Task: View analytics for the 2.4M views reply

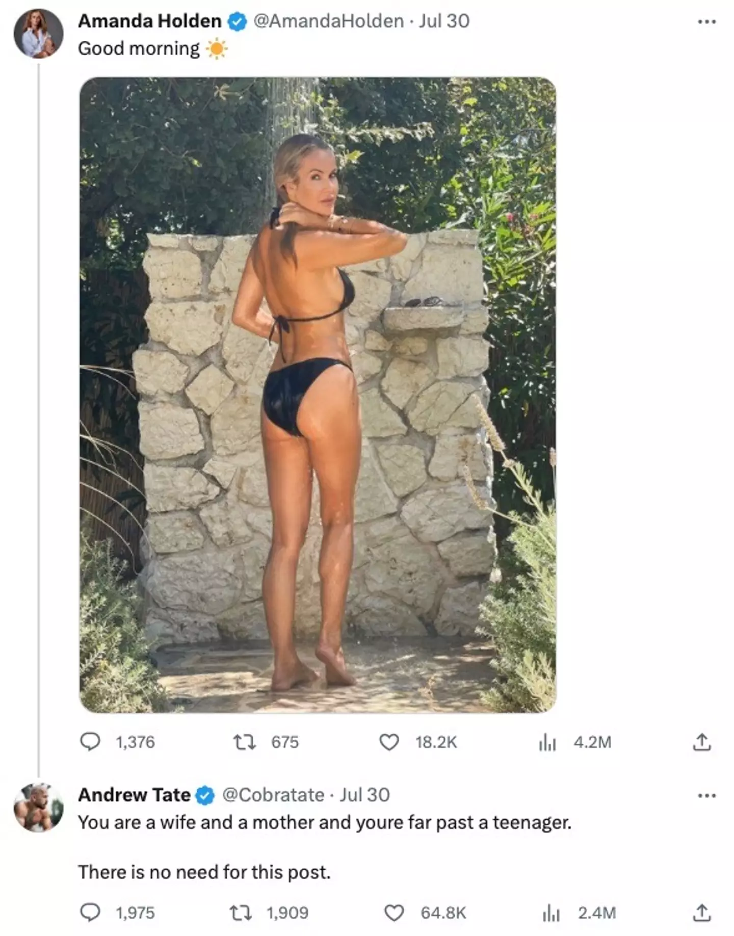Action: tap(551, 913)
